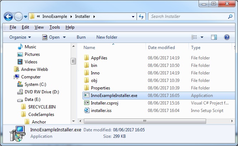Screen dimensions: 238x146
Task: Open the Tools menu
Action: 54,27
